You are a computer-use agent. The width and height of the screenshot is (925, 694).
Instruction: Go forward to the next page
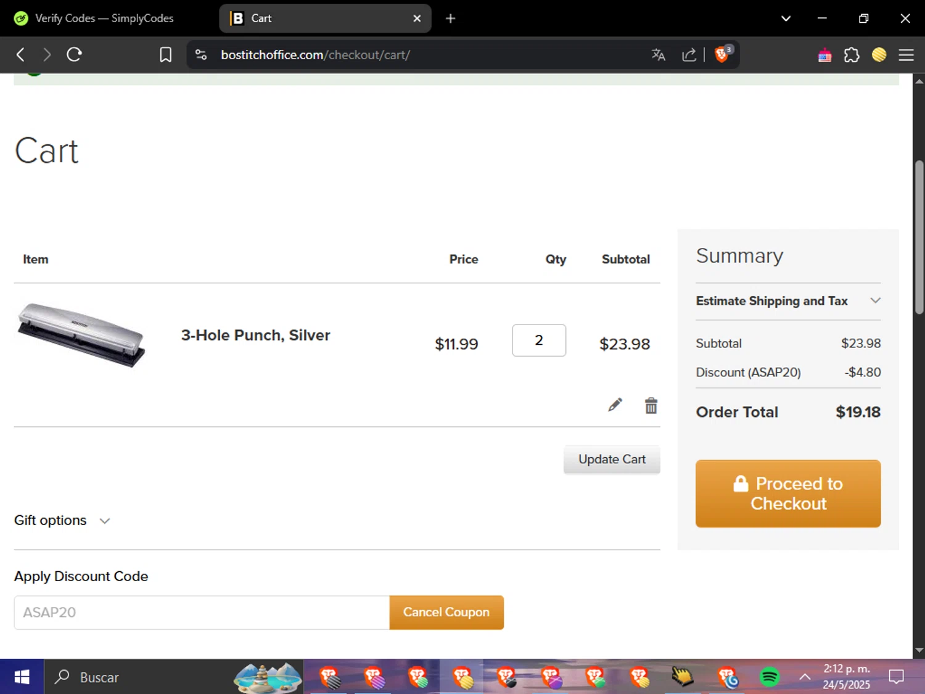click(47, 55)
